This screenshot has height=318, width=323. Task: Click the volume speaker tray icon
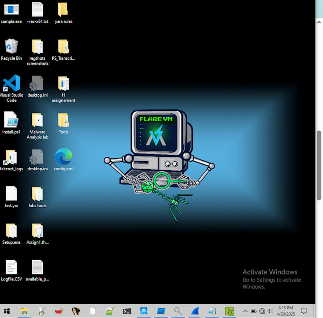270,311
